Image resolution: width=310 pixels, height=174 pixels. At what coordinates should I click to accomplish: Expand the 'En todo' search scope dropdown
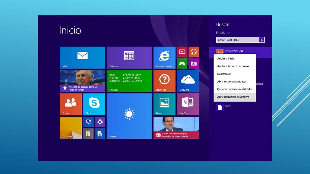click(x=223, y=33)
